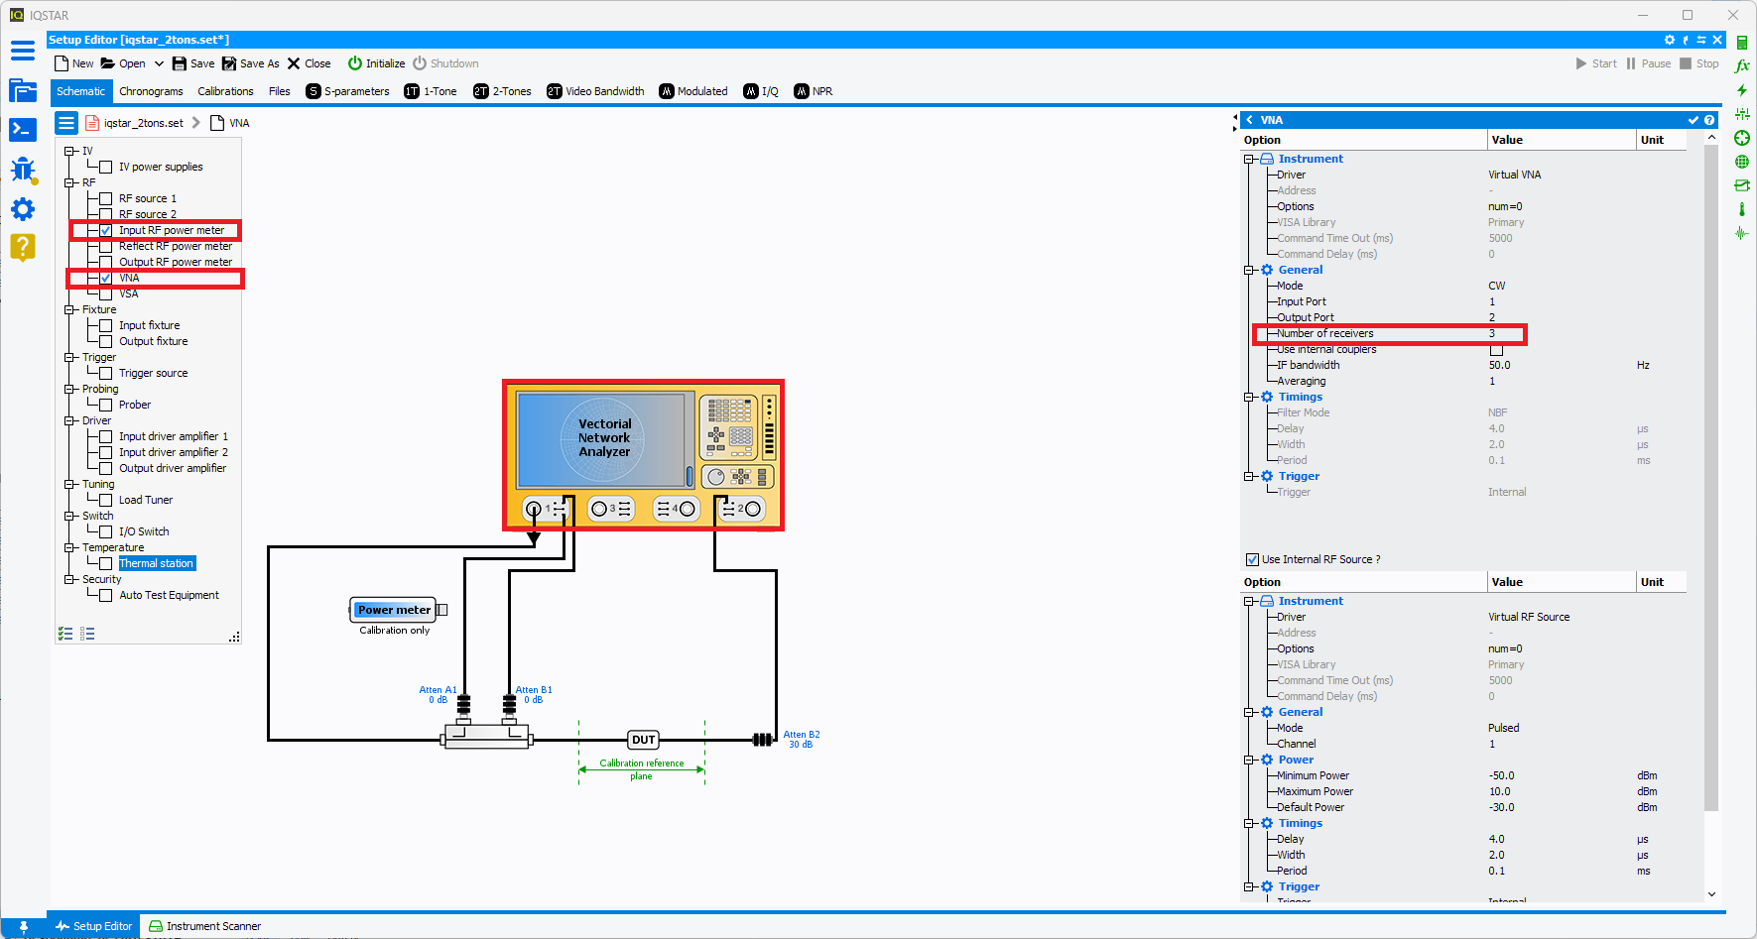Screen dimensions: 1757x939
Task: Enable RF source 1 checkbox
Action: point(105,198)
